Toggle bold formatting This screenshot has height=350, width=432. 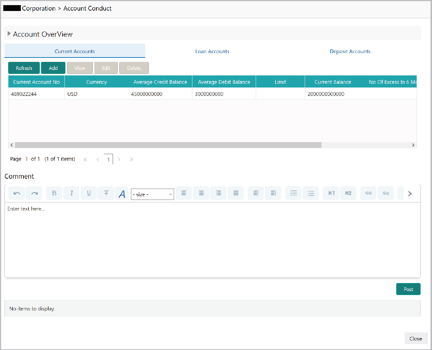[x=54, y=193]
